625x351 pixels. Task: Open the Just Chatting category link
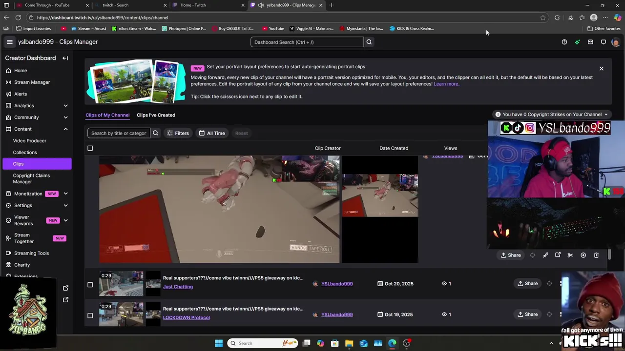point(178,287)
